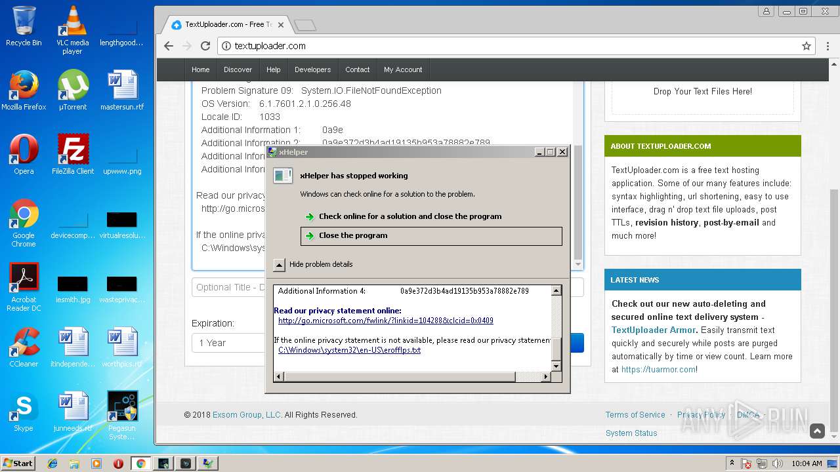Open Help navigation item
840x472 pixels.
pyautogui.click(x=274, y=69)
